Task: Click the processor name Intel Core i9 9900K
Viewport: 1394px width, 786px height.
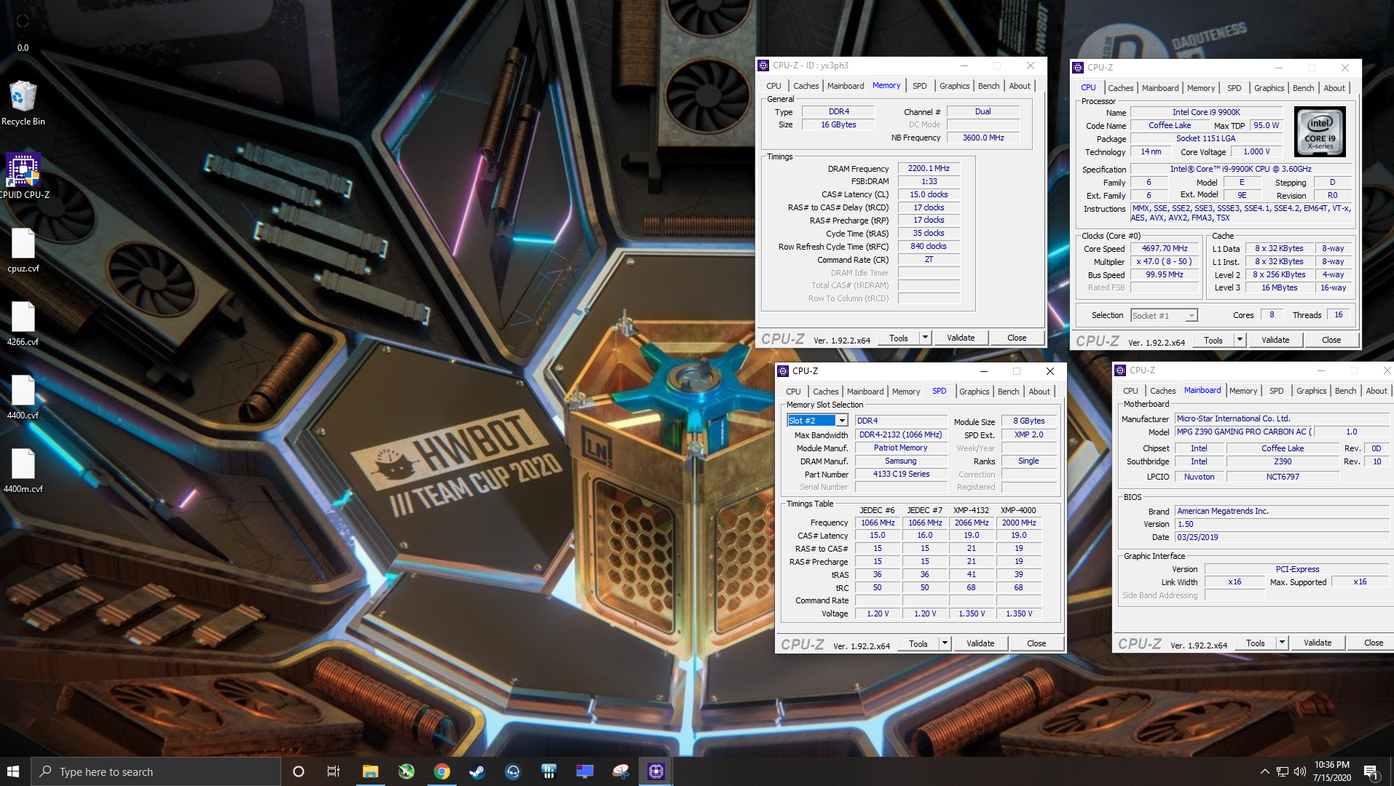Action: [x=1206, y=112]
